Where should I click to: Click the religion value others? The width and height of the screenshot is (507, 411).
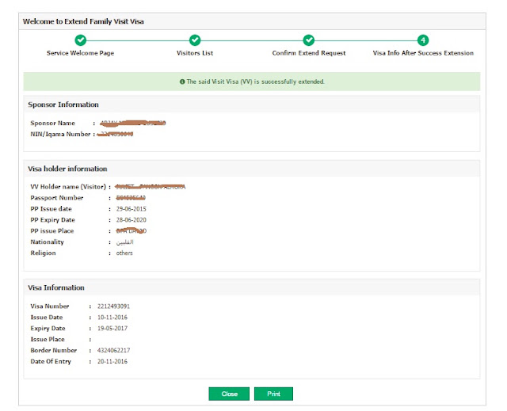[x=124, y=253]
